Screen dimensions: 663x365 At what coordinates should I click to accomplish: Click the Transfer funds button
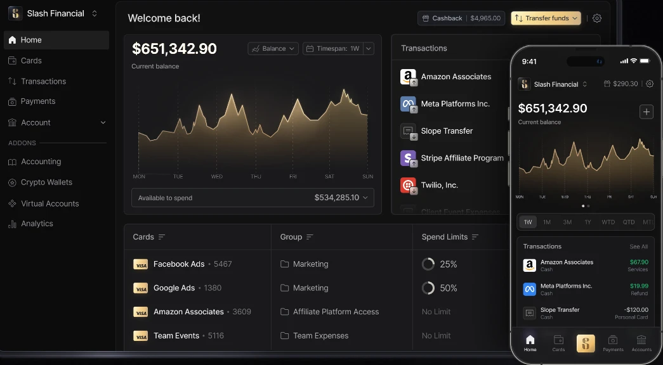pos(546,18)
